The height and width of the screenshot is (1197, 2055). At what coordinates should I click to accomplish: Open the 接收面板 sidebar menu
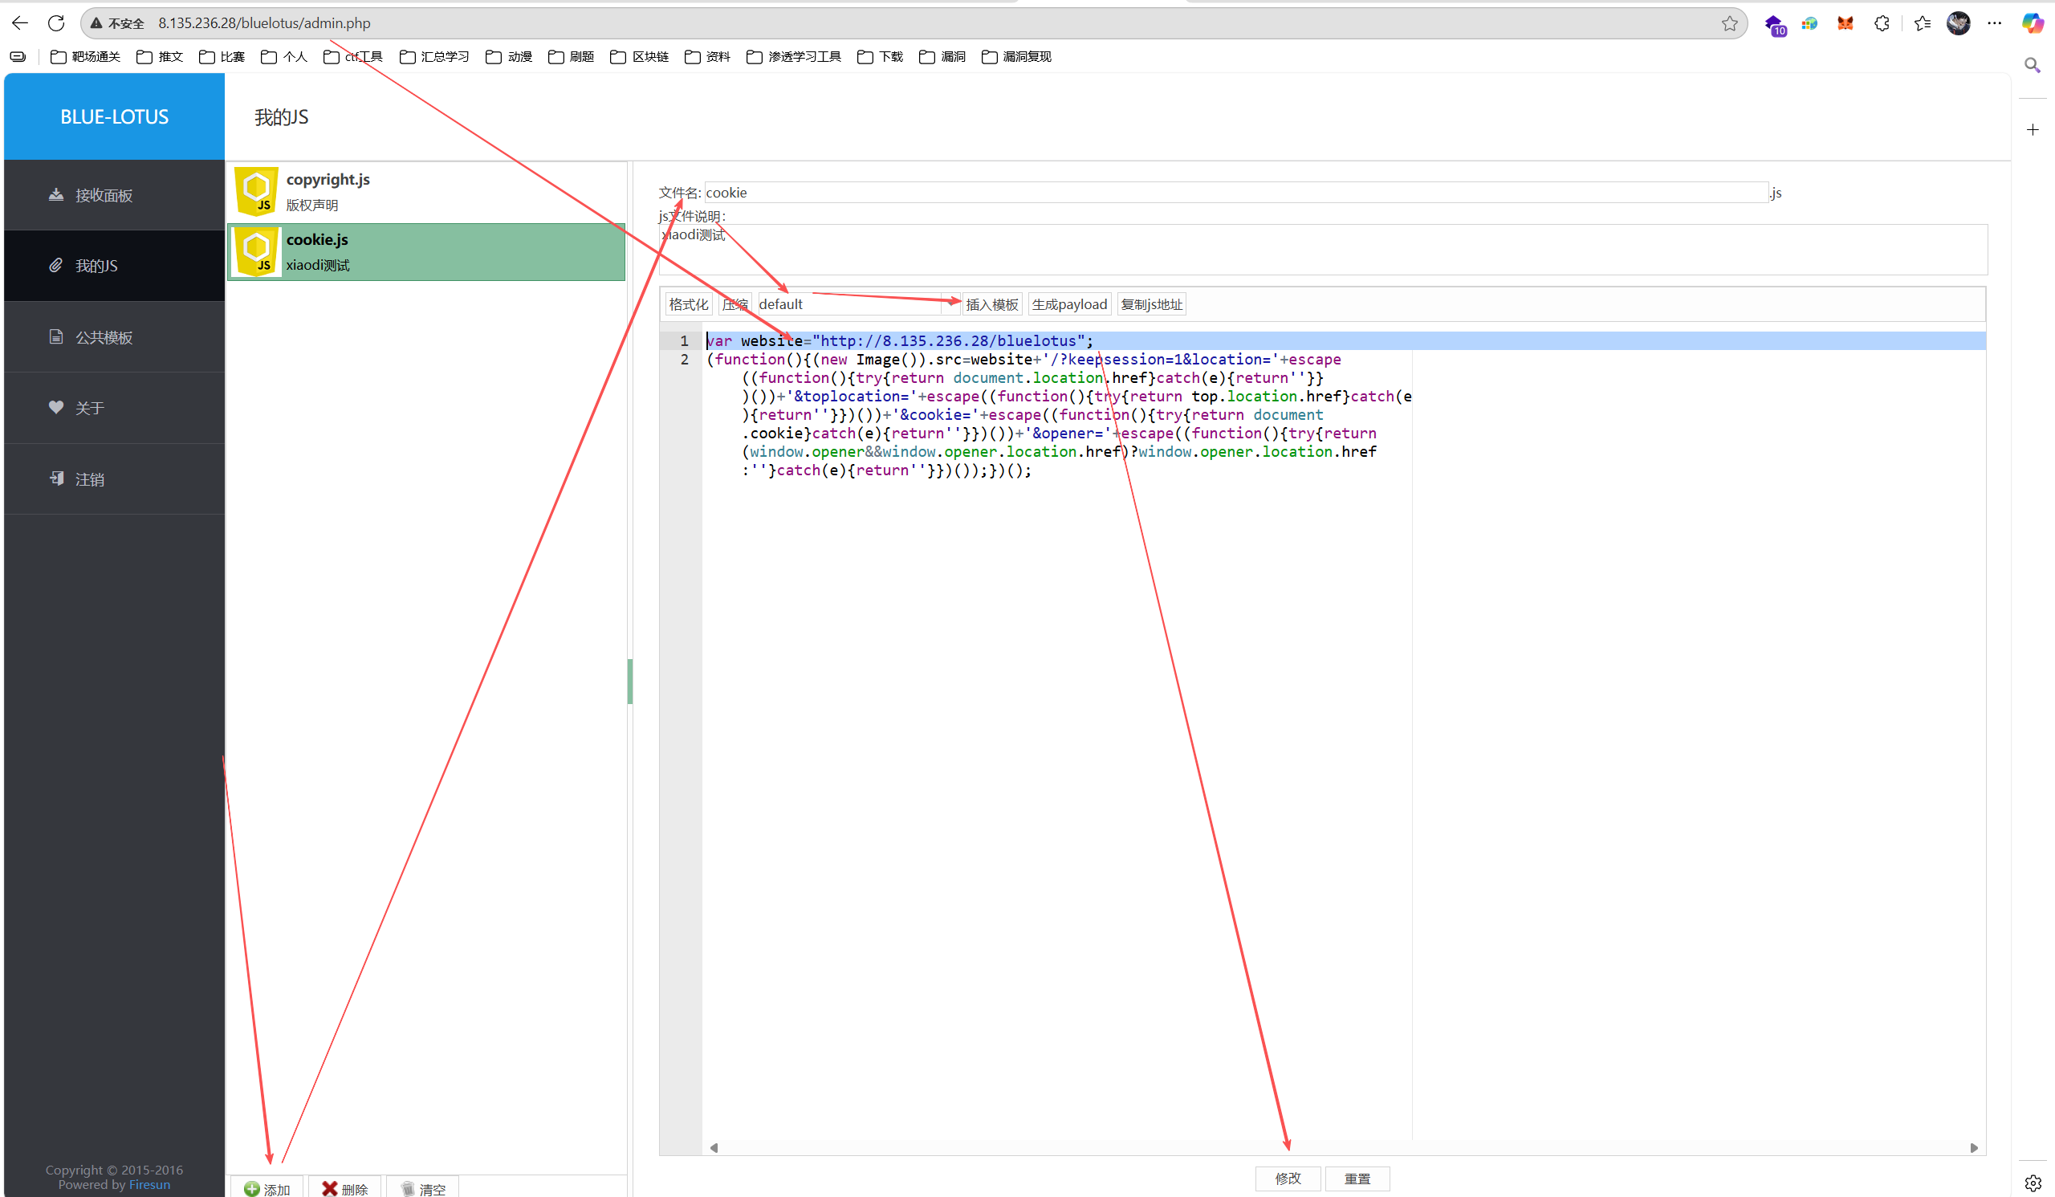[104, 195]
